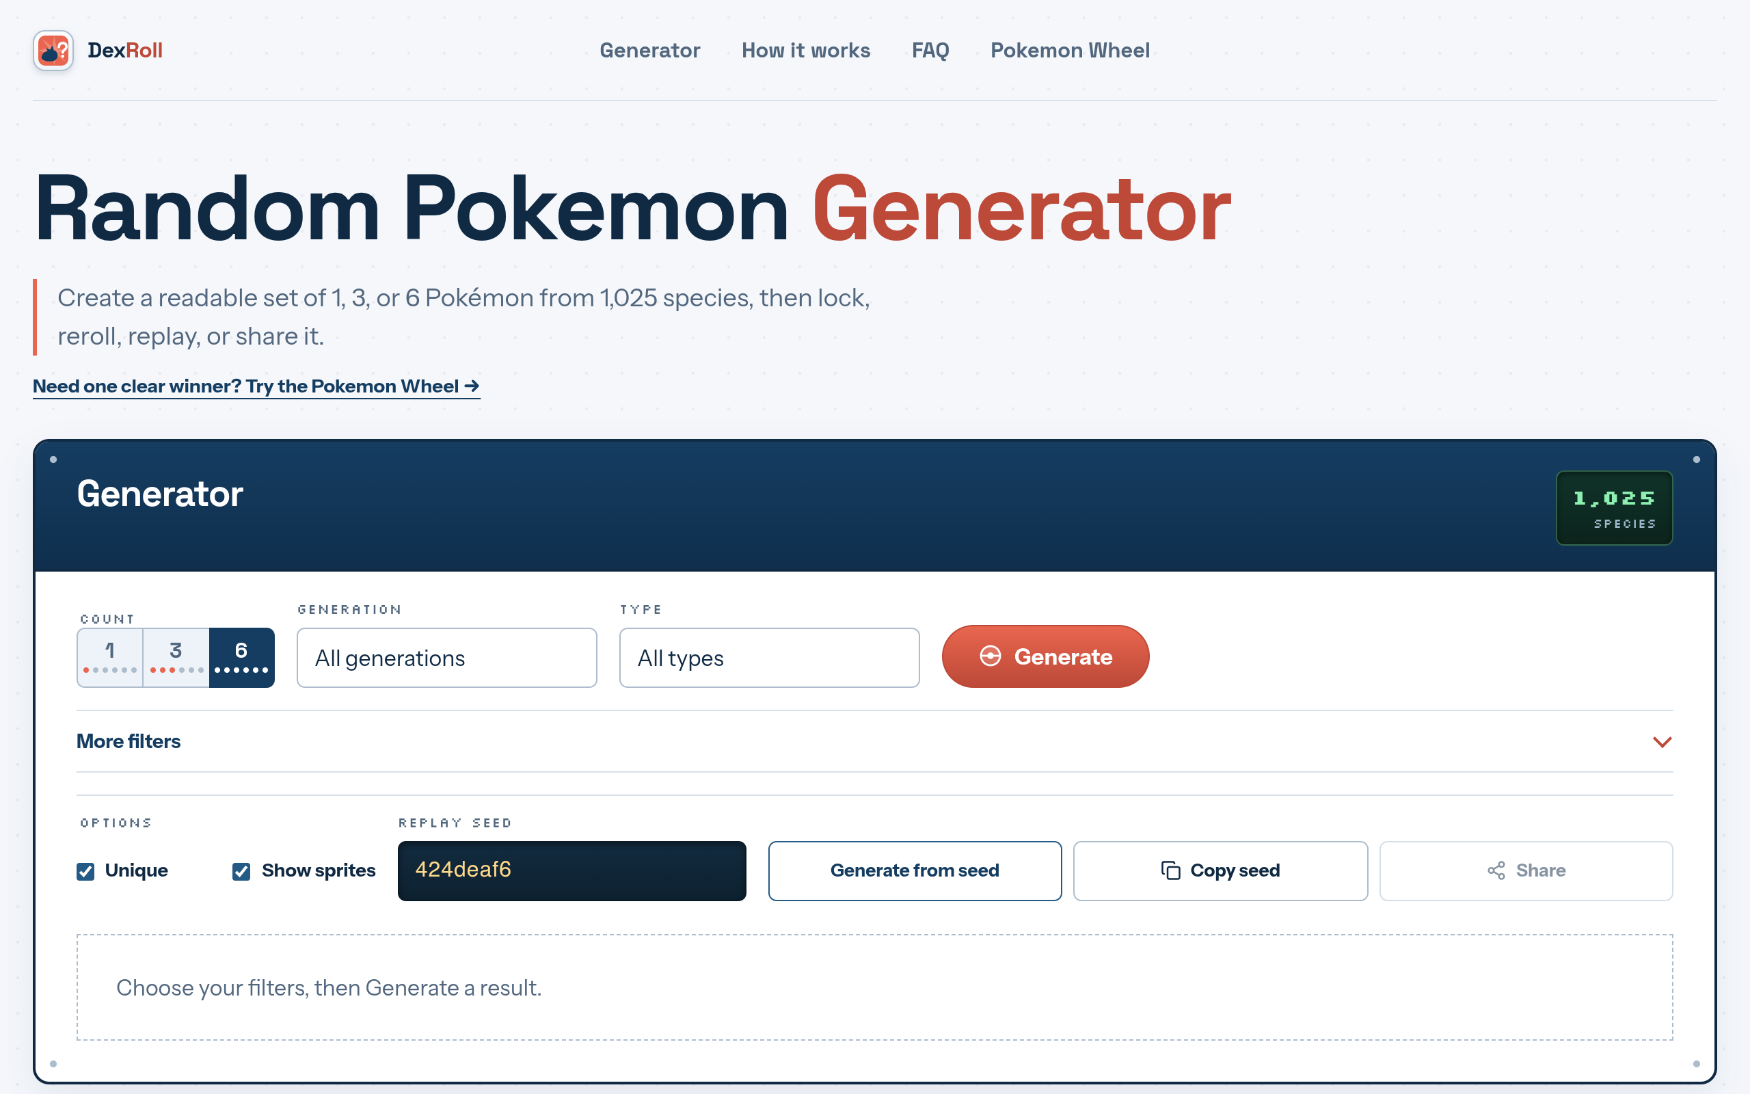Click the replay seed input field

572,870
